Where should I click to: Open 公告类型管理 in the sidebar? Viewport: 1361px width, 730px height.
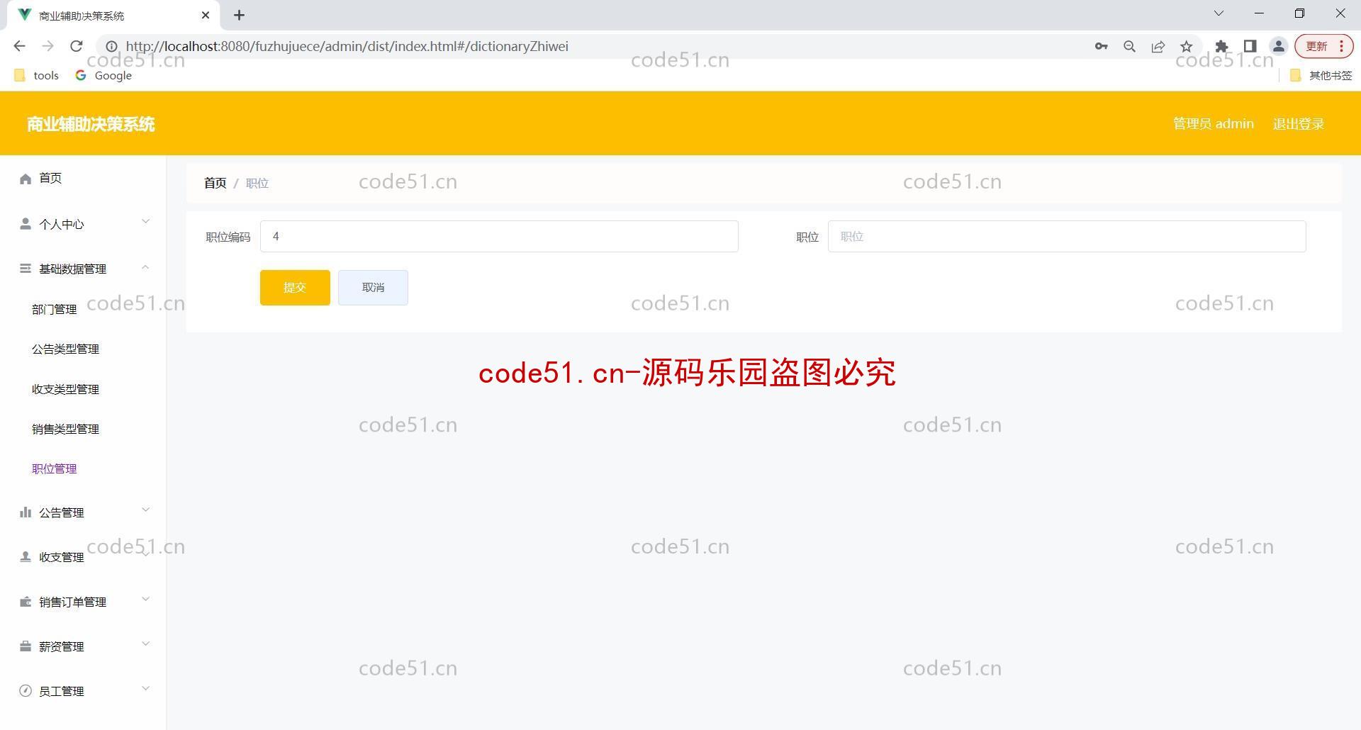click(65, 349)
